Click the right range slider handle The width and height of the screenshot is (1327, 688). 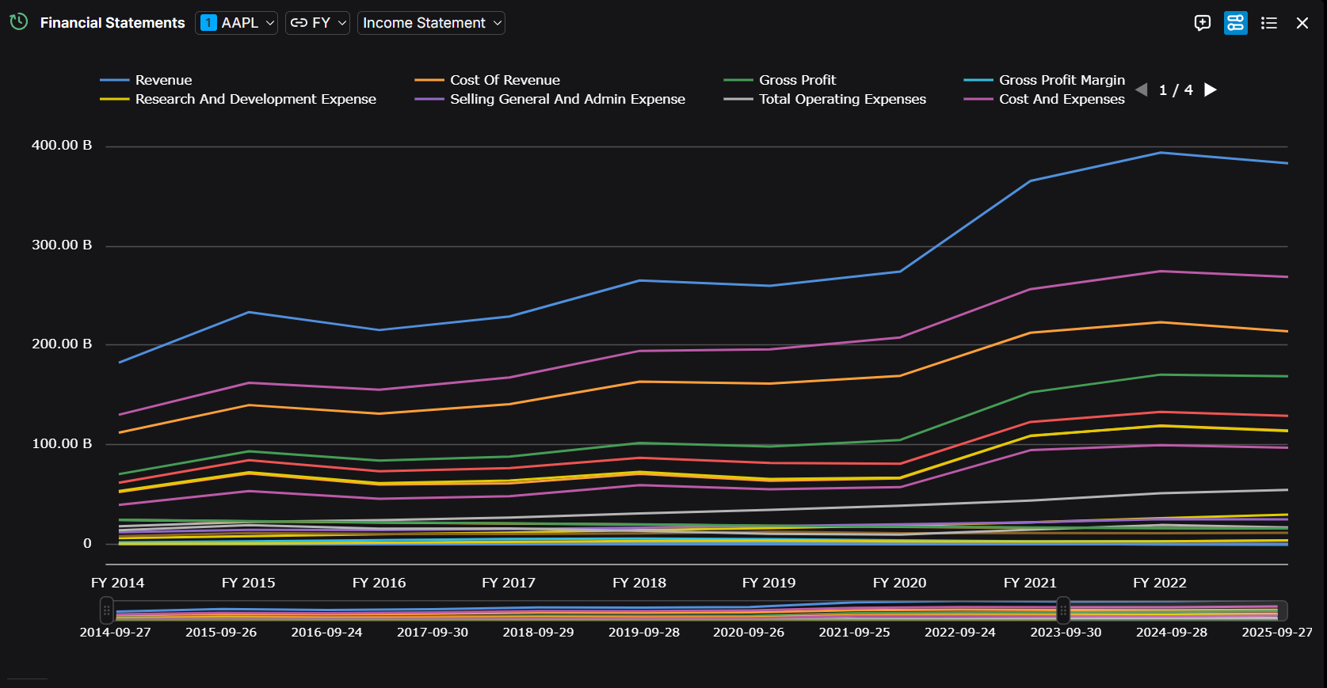click(x=1063, y=610)
